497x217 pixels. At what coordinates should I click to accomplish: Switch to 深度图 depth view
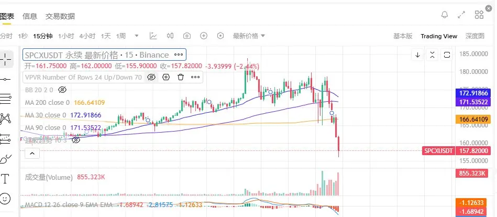[x=475, y=36]
